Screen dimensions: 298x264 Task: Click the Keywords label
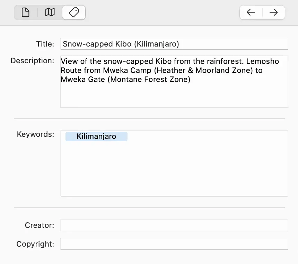coord(35,134)
